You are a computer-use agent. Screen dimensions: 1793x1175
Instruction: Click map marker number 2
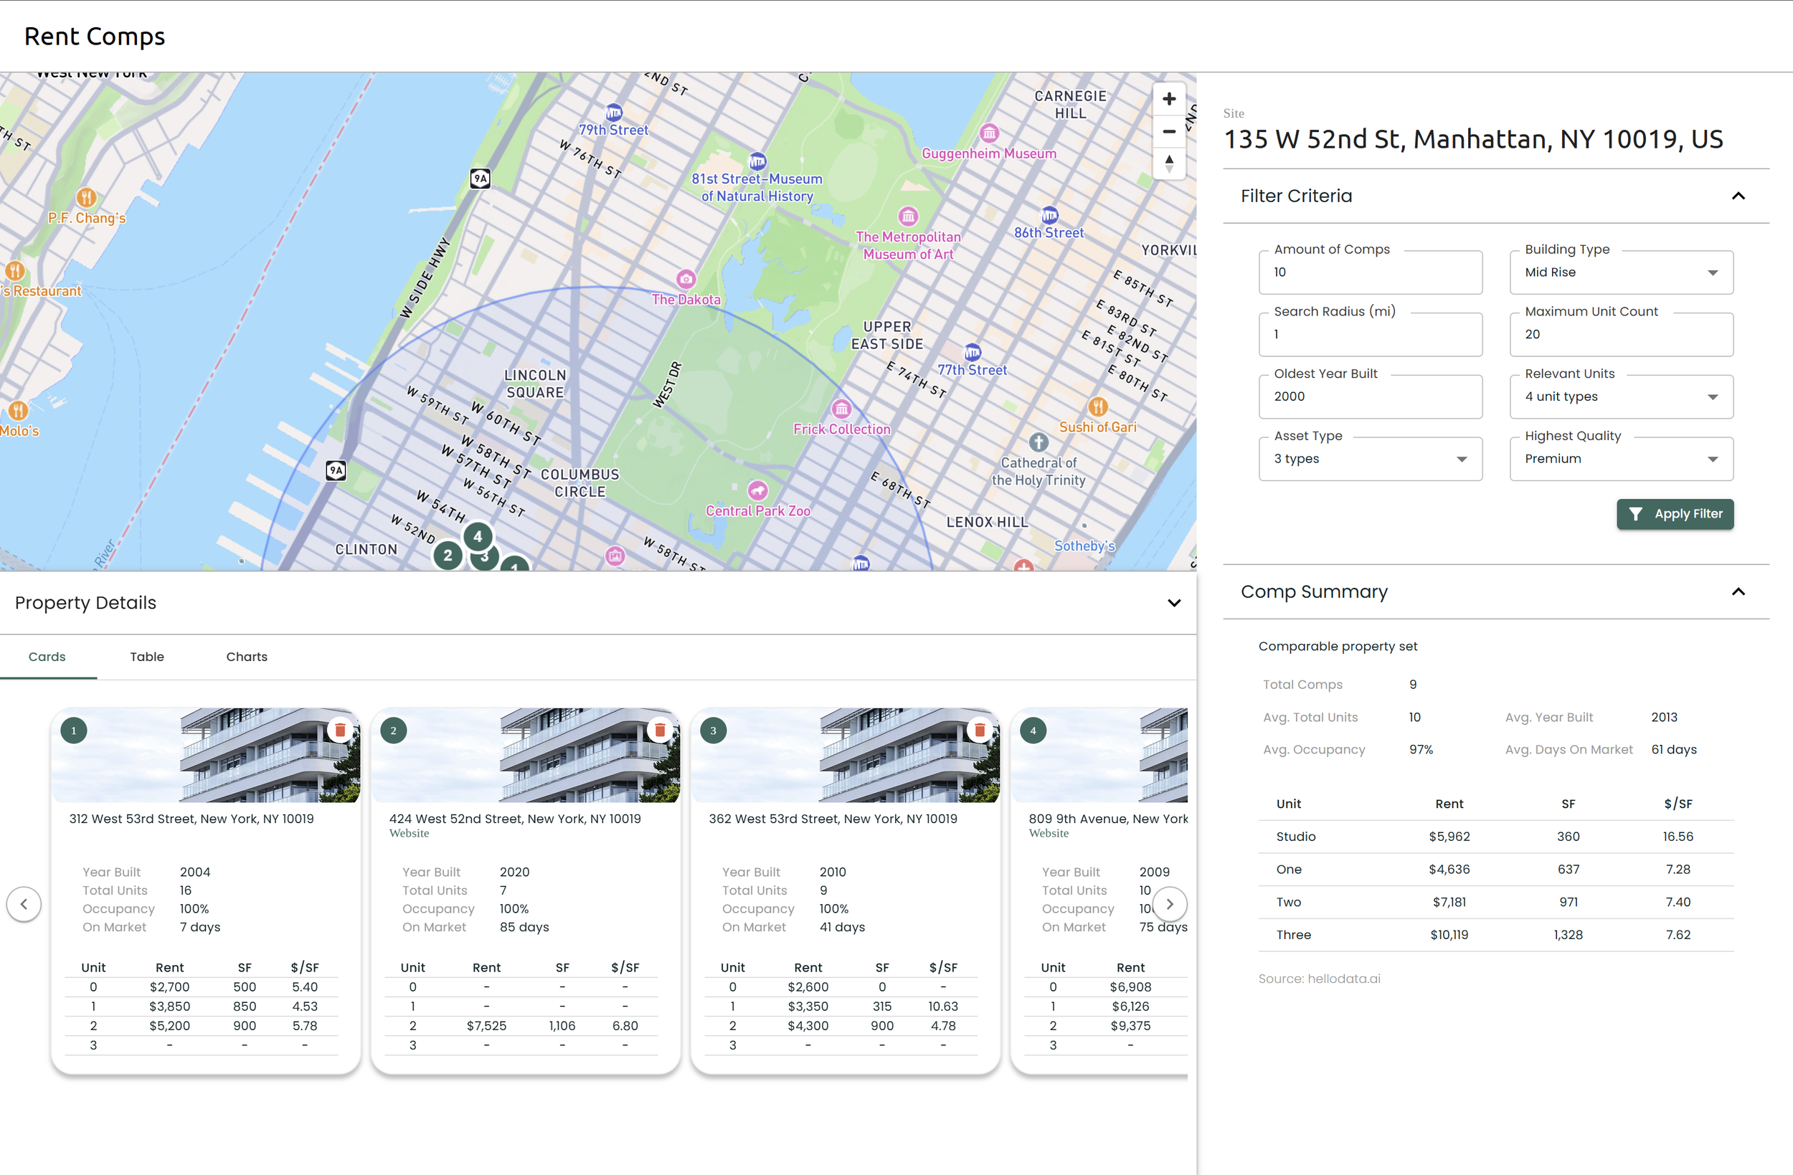(448, 556)
